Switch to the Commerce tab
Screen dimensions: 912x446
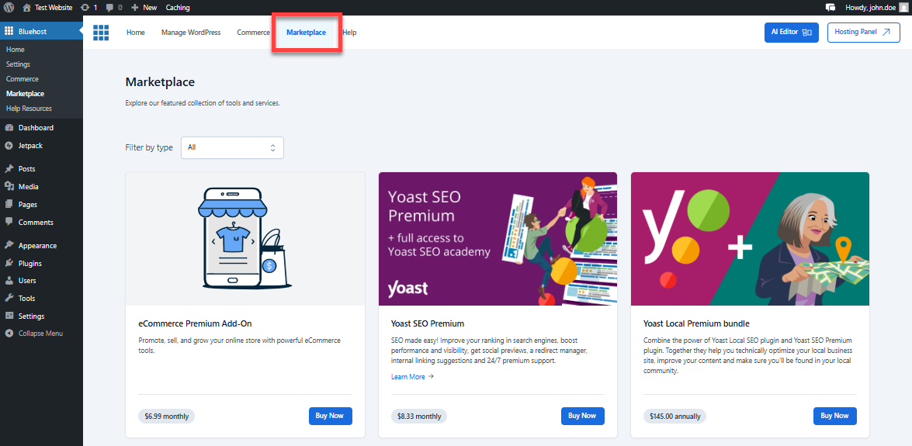pyautogui.click(x=253, y=33)
